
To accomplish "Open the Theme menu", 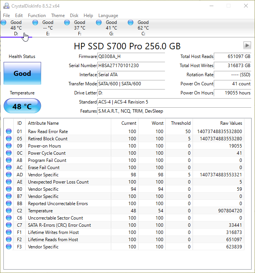I will [x=58, y=16].
